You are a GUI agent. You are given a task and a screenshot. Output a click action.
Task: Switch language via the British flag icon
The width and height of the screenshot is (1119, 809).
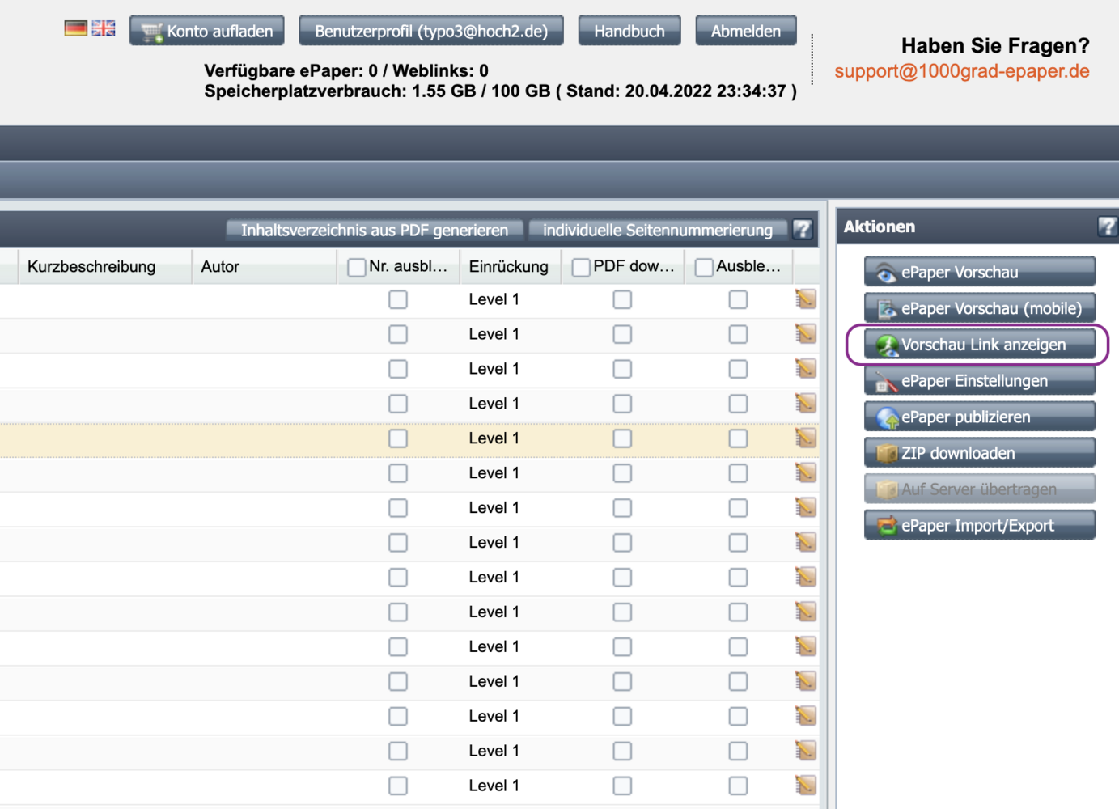(x=104, y=29)
